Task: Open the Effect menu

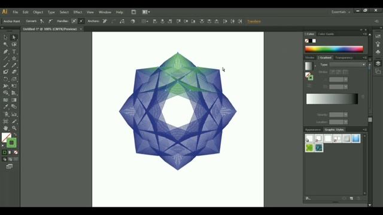Action: (78, 12)
